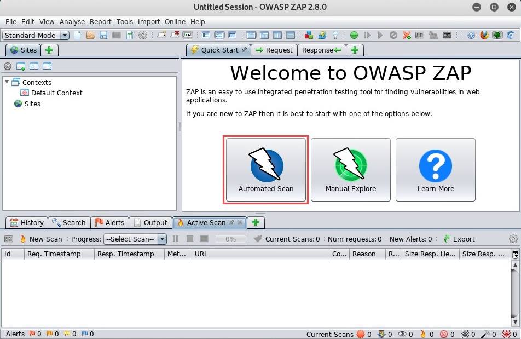Select the panel icon with narrow left column
Viewport: 521px width, 339px height.
(x=264, y=35)
